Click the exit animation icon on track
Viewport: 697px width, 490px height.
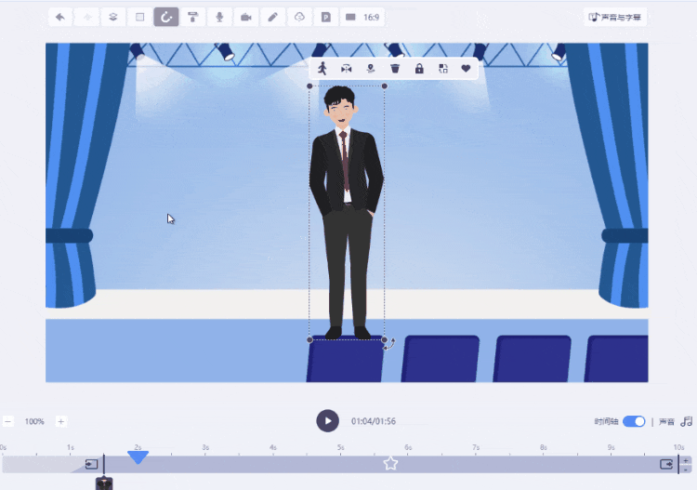coord(666,464)
